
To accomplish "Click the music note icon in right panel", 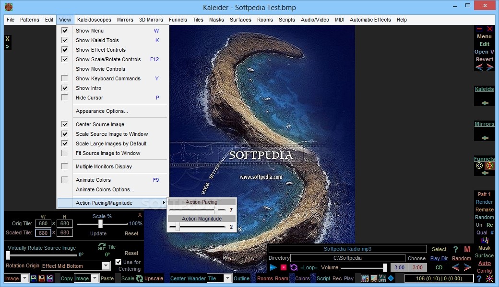I will [x=485, y=240].
